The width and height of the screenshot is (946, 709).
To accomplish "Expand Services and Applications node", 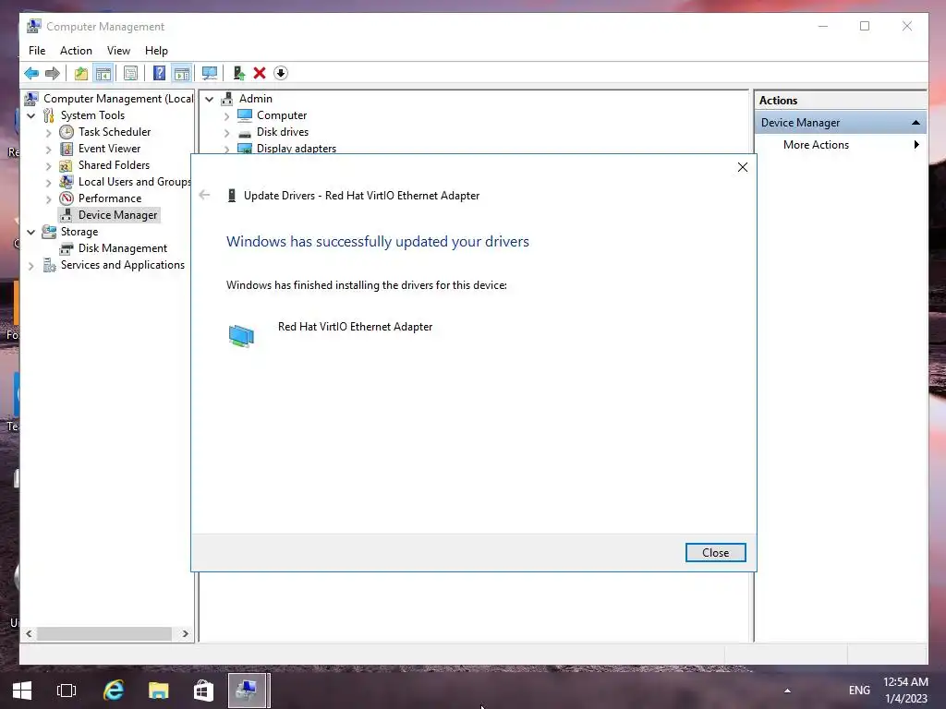I will pyautogui.click(x=30, y=265).
